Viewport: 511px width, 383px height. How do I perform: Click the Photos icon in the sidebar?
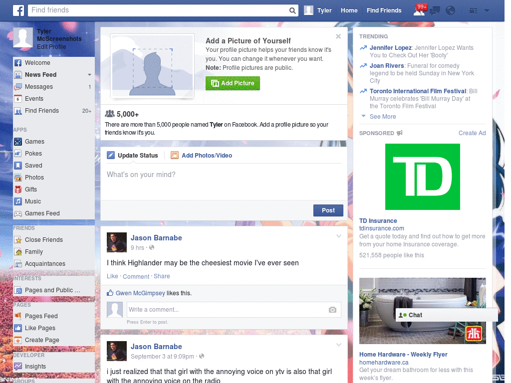(18, 178)
